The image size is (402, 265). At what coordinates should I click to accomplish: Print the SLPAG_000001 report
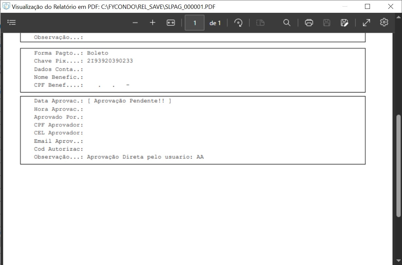point(309,23)
